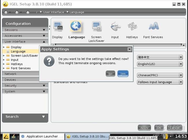188x140 pixels.
Task: Click the IGEL logo in the title bar
Action: pyautogui.click(x=5, y=4)
